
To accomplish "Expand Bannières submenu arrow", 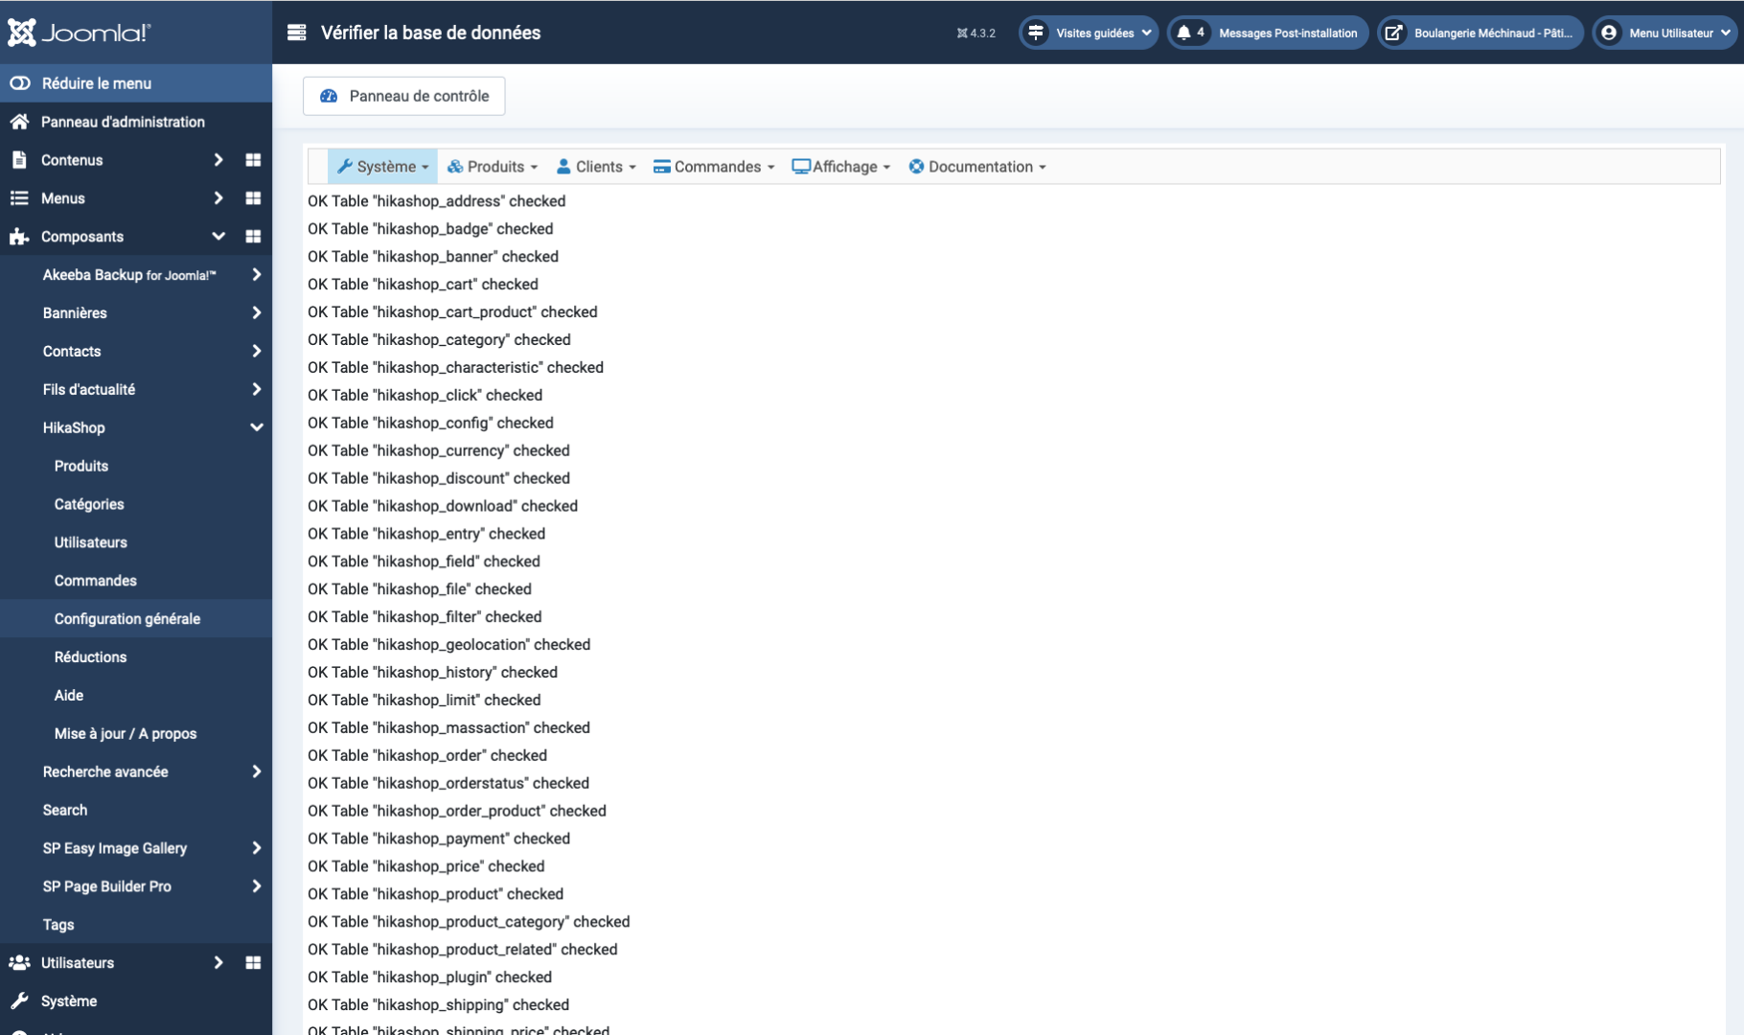I will pyautogui.click(x=256, y=313).
